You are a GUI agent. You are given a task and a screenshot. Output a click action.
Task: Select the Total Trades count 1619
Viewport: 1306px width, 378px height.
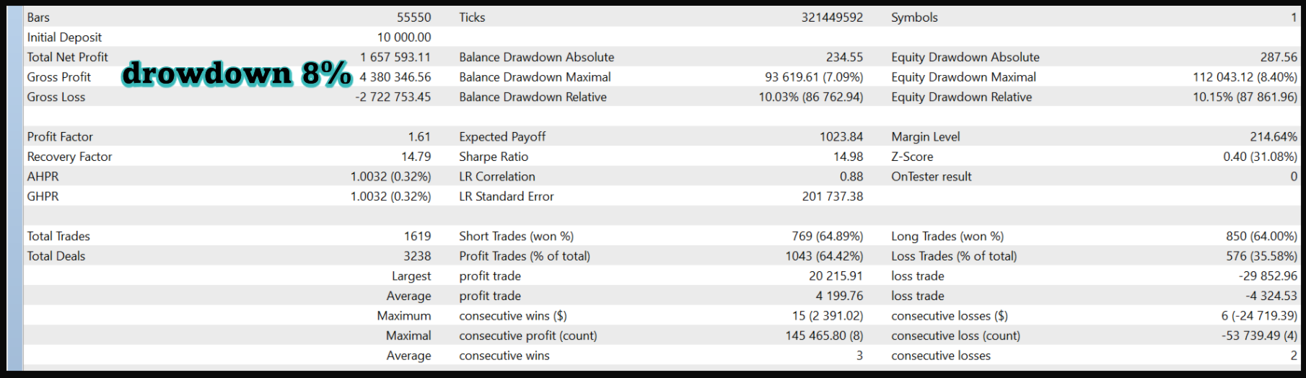[417, 236]
